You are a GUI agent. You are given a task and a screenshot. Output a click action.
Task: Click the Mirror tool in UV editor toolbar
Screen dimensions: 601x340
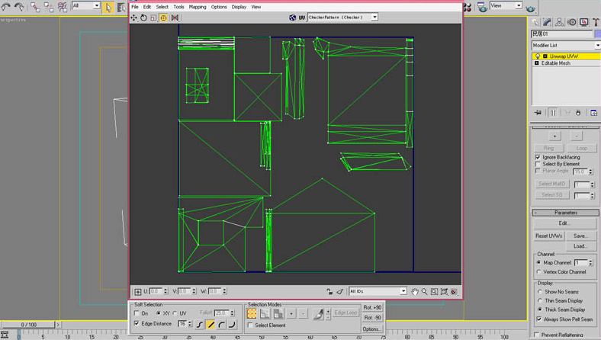pyautogui.click(x=175, y=18)
